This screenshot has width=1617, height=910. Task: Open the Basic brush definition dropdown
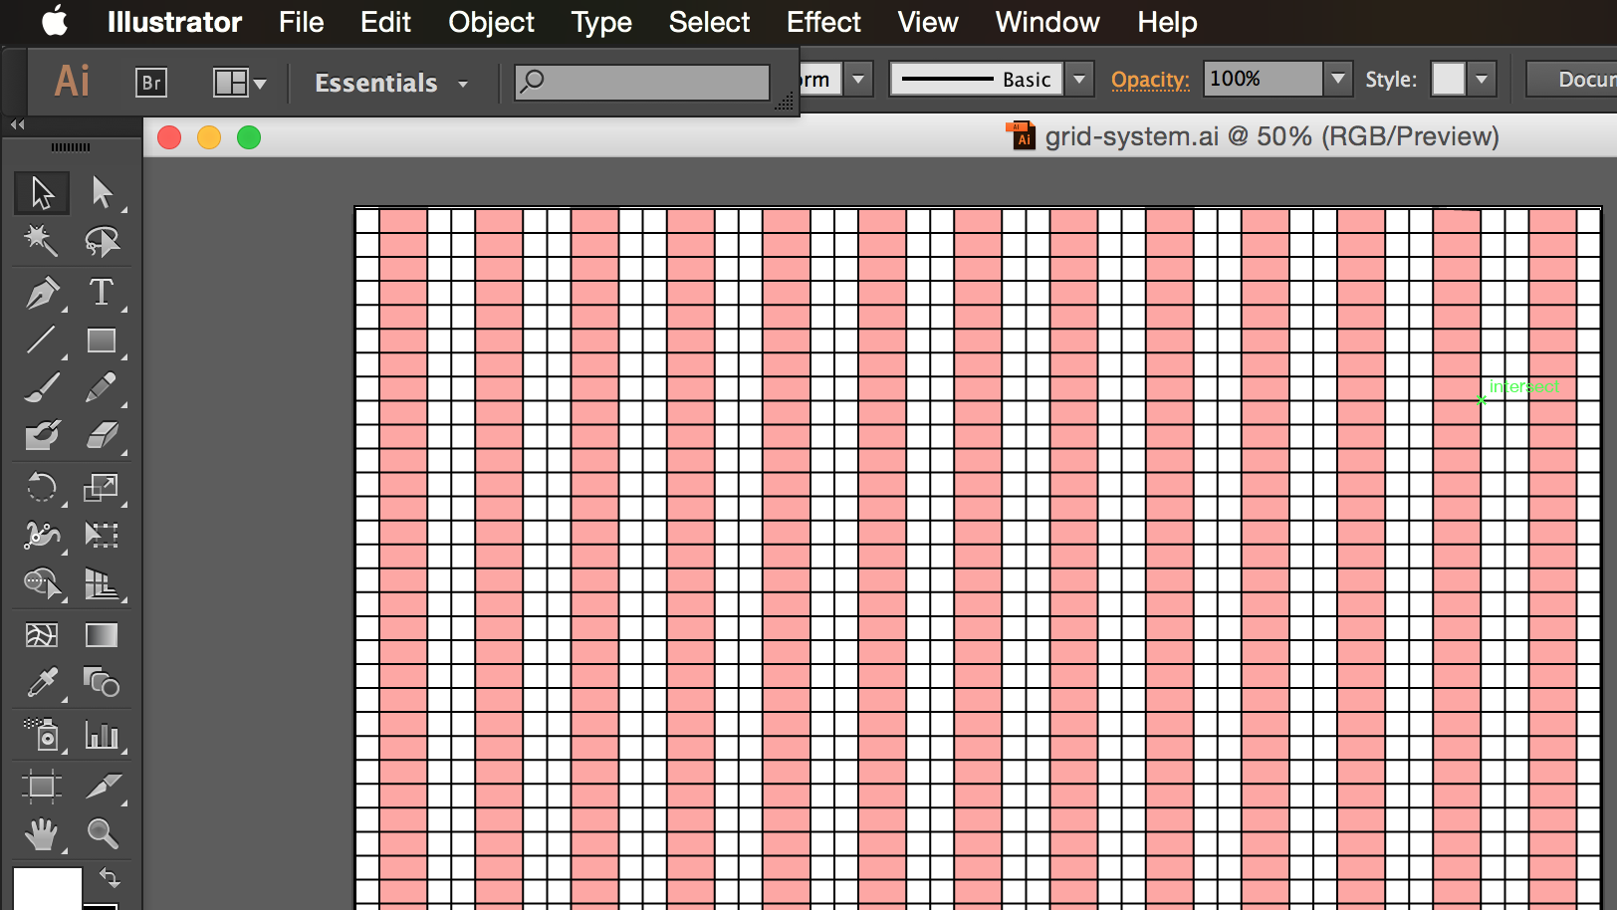pos(1080,79)
